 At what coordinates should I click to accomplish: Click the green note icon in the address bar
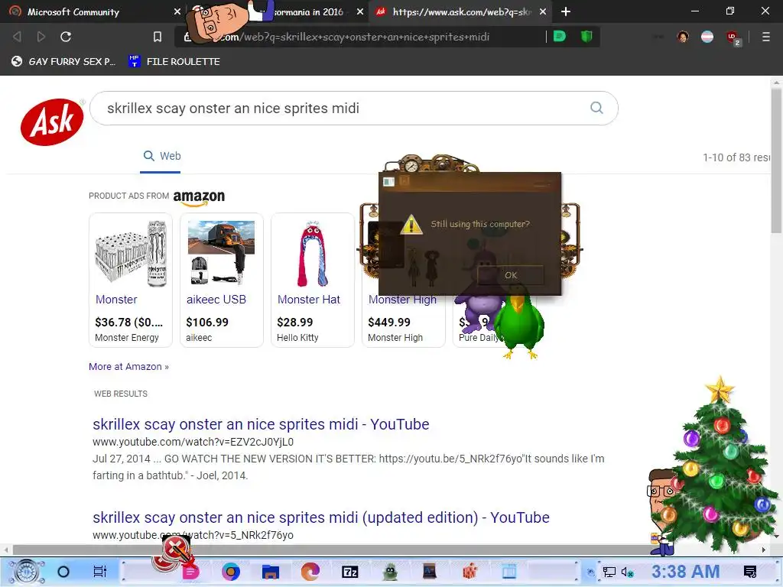pos(560,37)
